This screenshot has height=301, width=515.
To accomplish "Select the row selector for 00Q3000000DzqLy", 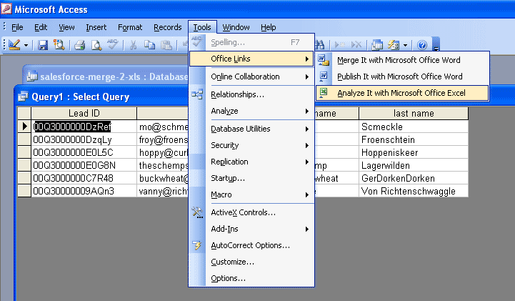I will (x=24, y=139).
